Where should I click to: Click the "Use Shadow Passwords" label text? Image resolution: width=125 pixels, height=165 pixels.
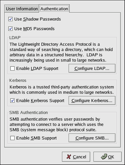pyautogui.click(x=37, y=19)
